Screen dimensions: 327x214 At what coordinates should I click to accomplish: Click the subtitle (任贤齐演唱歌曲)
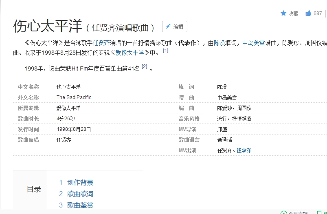click(120, 28)
